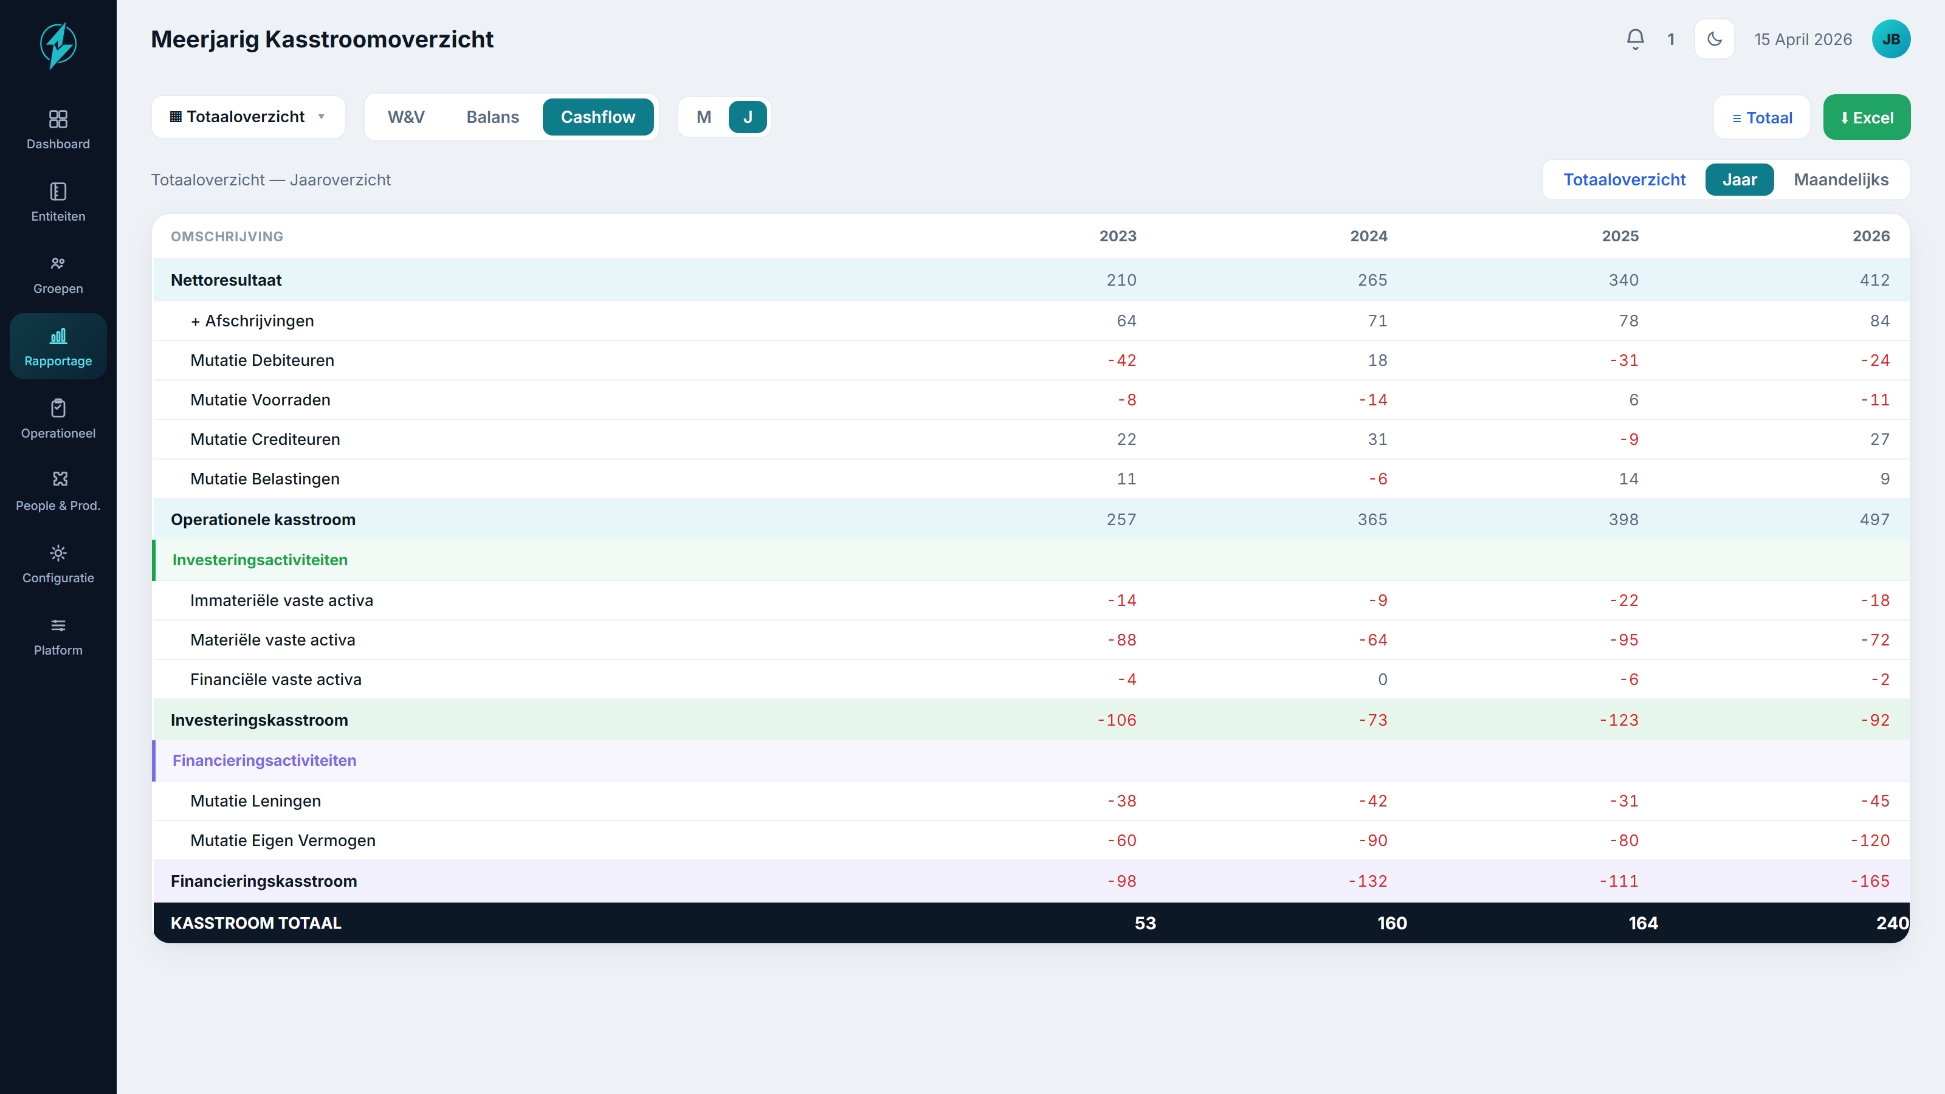1945x1094 pixels.
Task: Click Financieringskasstroom value -98 for 2023
Action: tap(1121, 881)
